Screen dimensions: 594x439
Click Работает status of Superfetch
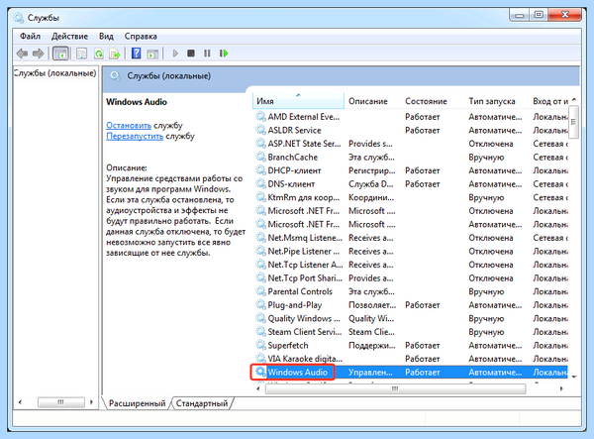pos(423,346)
